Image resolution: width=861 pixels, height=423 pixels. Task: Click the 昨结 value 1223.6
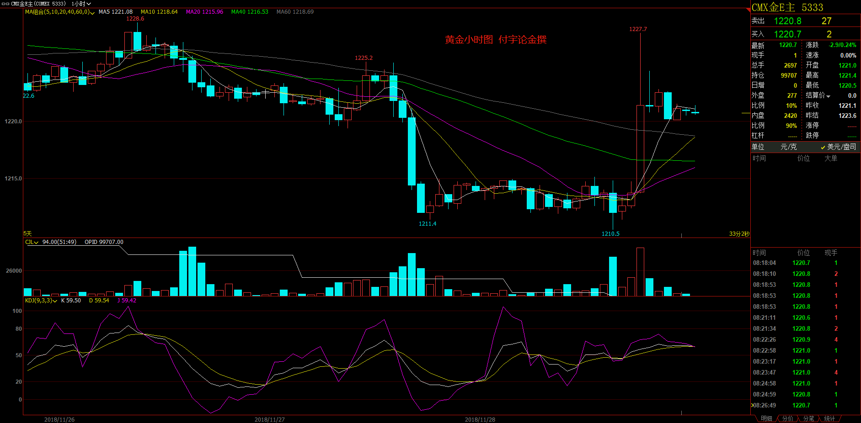pos(847,116)
